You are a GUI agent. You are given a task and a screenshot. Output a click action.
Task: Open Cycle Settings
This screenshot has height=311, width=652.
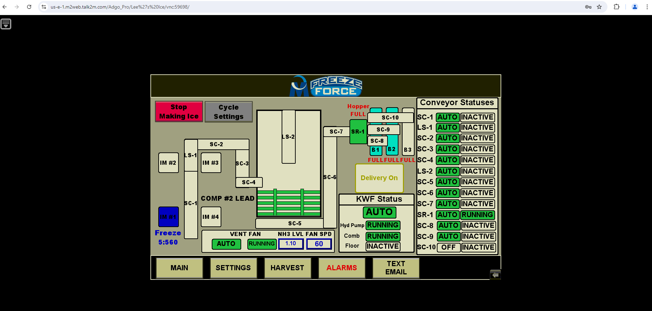(229, 112)
